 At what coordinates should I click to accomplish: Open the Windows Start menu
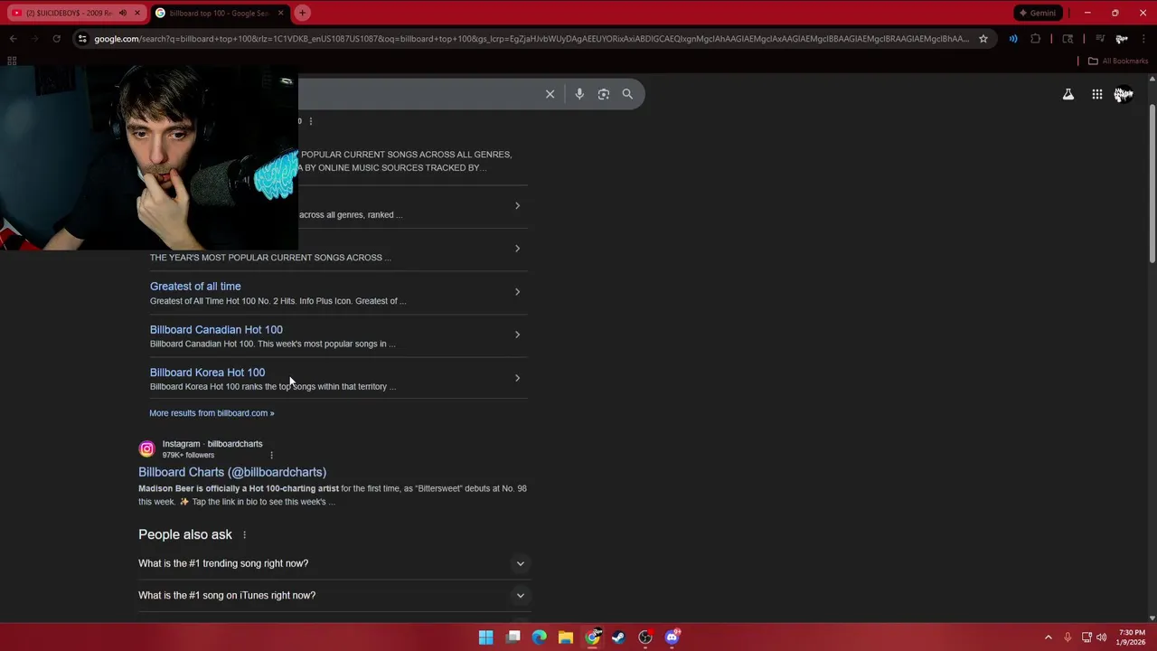[x=486, y=637]
